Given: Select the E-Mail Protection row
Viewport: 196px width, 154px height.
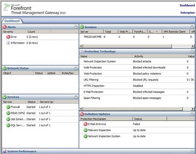Looking at the screenshot, I should [x=137, y=92].
